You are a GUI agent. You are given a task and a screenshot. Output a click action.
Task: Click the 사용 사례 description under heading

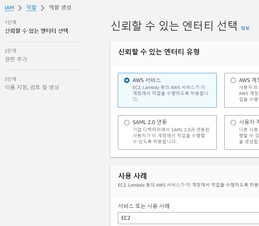pyautogui.click(x=188, y=185)
